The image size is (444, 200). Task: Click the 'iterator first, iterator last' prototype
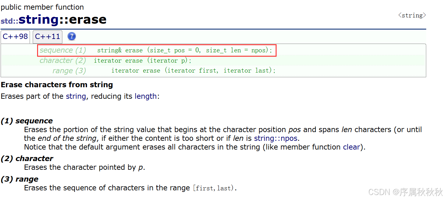pyautogui.click(x=193, y=71)
